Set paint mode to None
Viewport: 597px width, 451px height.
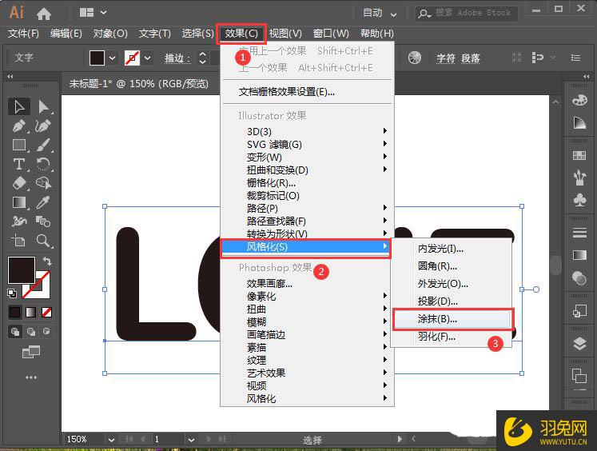46,313
